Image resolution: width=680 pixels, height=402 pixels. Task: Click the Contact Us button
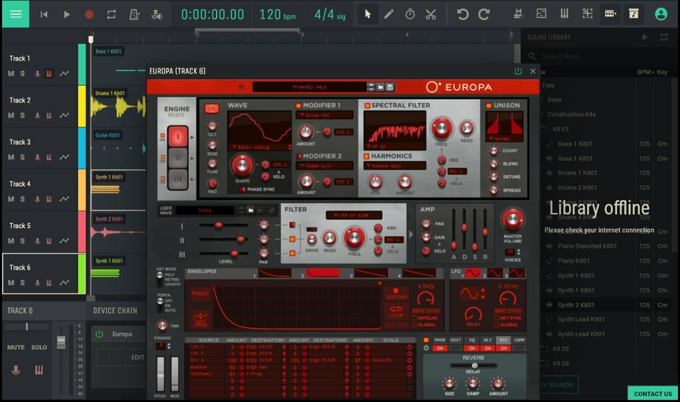(653, 393)
